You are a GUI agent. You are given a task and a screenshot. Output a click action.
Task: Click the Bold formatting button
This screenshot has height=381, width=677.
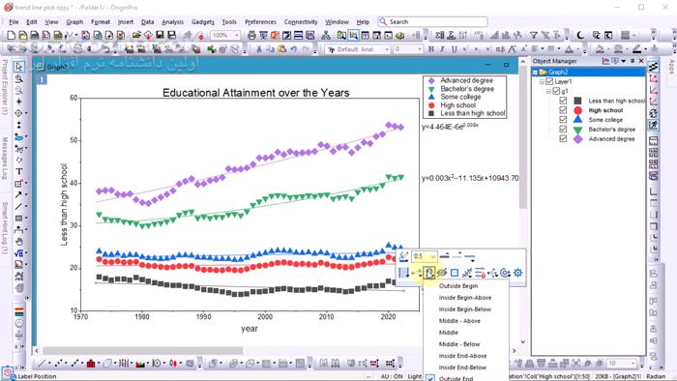[430, 49]
